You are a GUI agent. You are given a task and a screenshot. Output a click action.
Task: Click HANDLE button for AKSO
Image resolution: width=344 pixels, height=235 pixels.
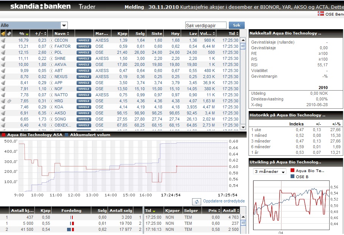pyautogui.click(x=84, y=113)
